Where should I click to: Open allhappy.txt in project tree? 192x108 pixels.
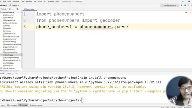[9, 15]
